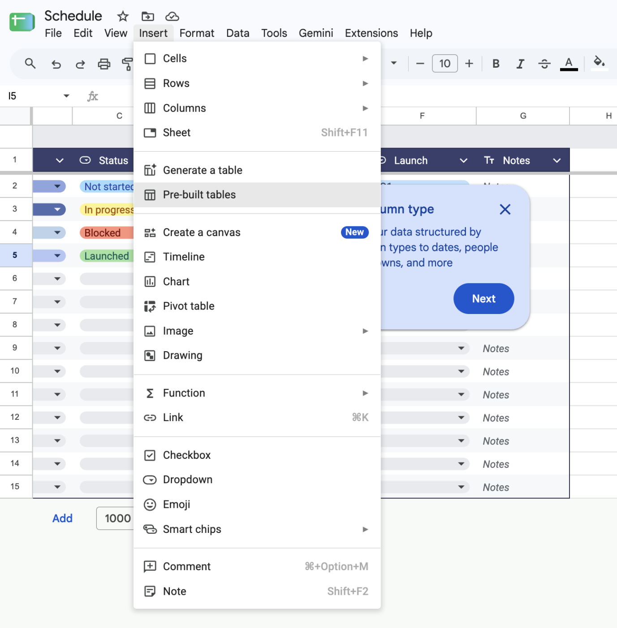Screen dimensions: 617x628
Task: Toggle italic formatting
Action: tap(520, 64)
